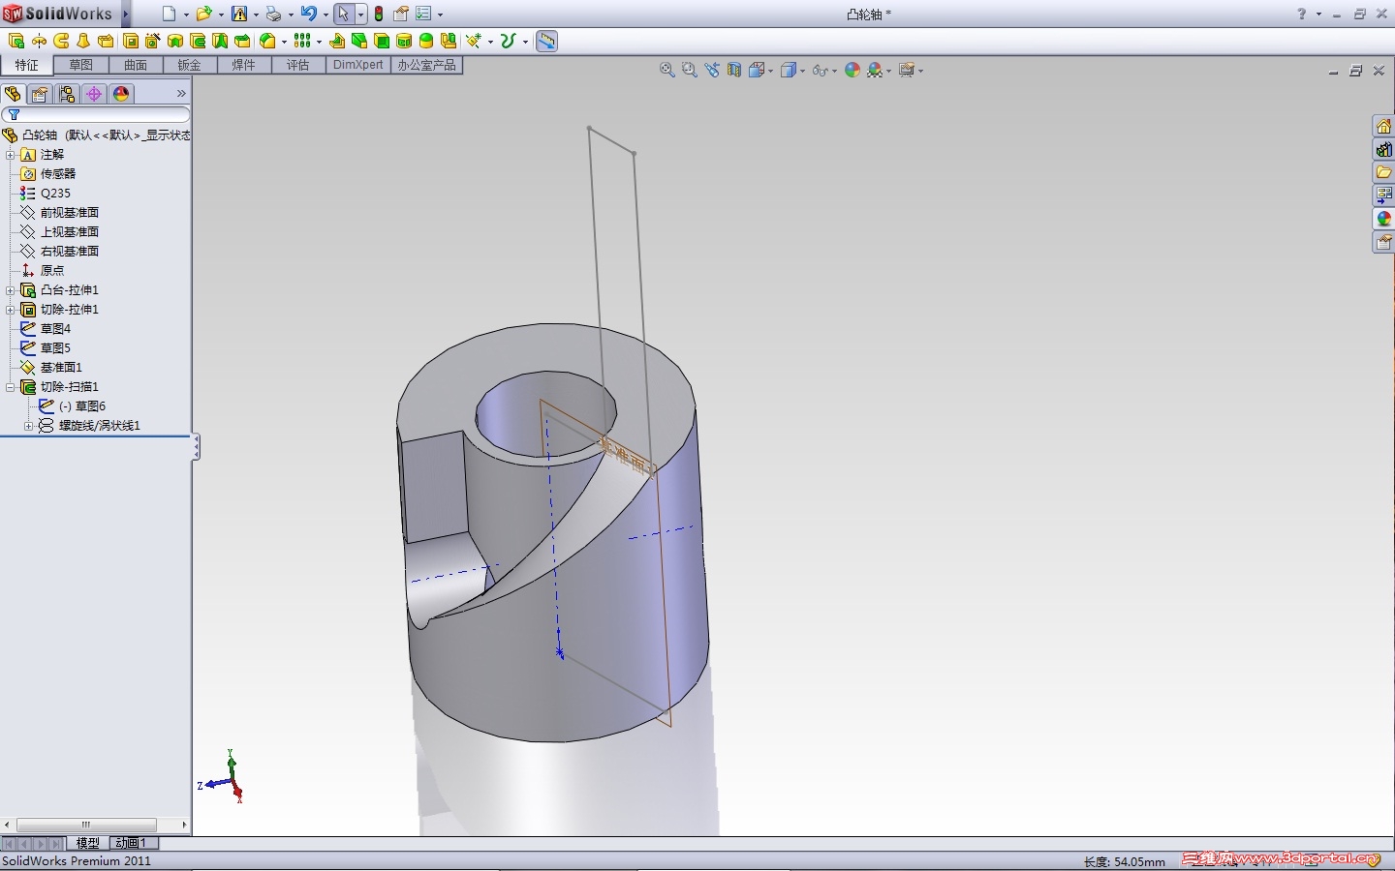
Task: Click Zoom to Fit in view toolbar
Action: 666,70
